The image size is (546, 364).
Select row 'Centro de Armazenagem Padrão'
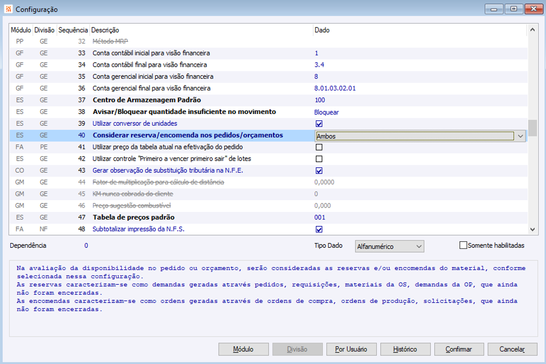pyautogui.click(x=268, y=100)
